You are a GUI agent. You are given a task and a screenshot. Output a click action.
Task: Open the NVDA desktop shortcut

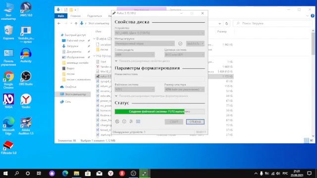pos(8,101)
